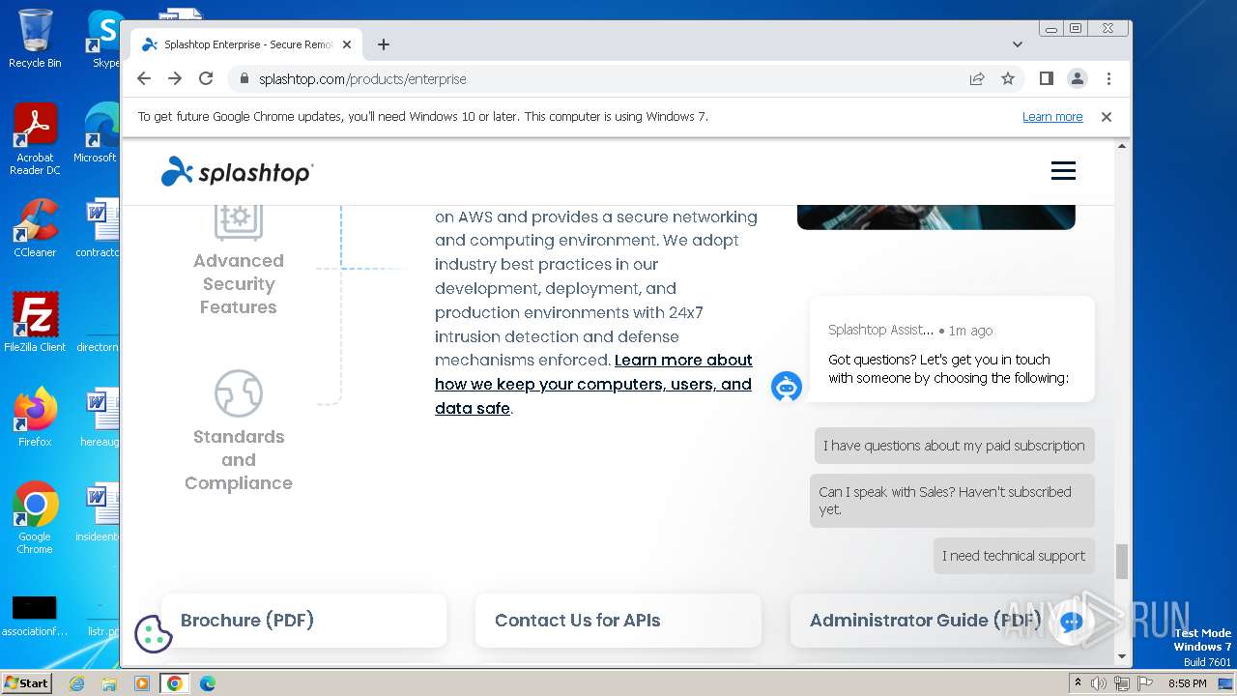
Task: Open Action Center flag tray icon
Action: 1143,683
